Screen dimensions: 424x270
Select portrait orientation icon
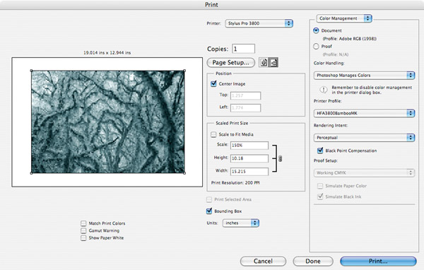[x=264, y=62]
